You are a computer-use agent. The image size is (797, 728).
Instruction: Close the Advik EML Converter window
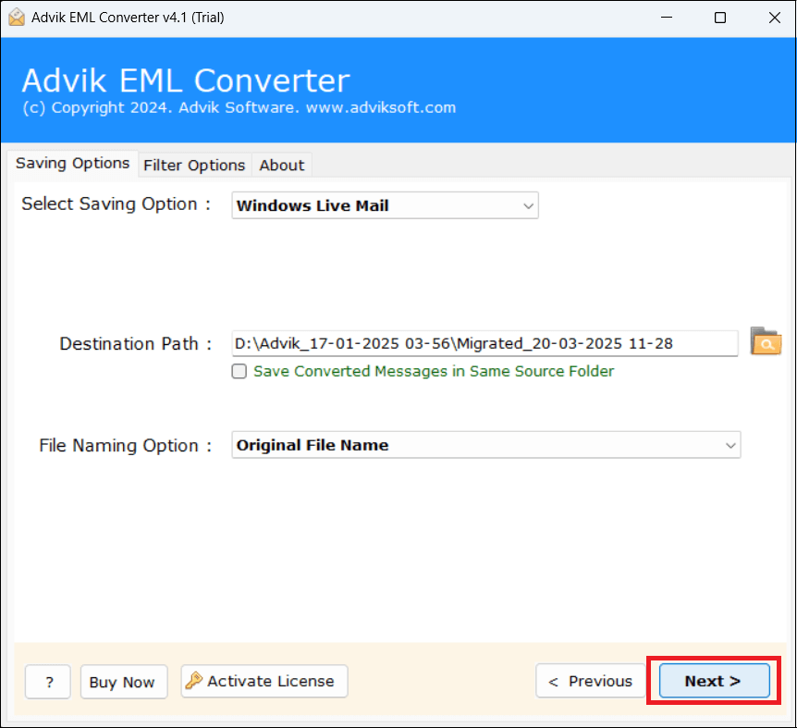(x=774, y=18)
